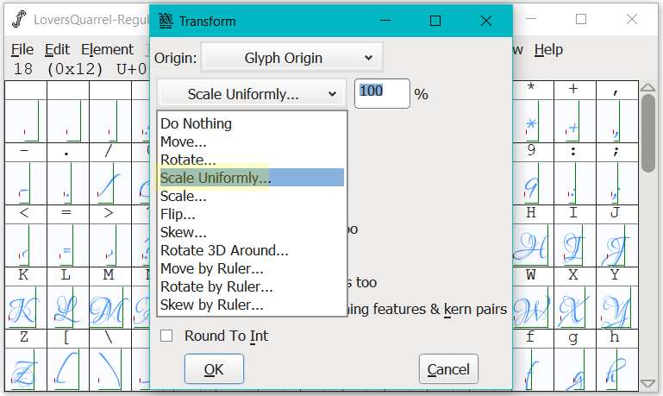Select the digit 9 glyph cell
The width and height of the screenshot is (663, 396).
click(533, 183)
